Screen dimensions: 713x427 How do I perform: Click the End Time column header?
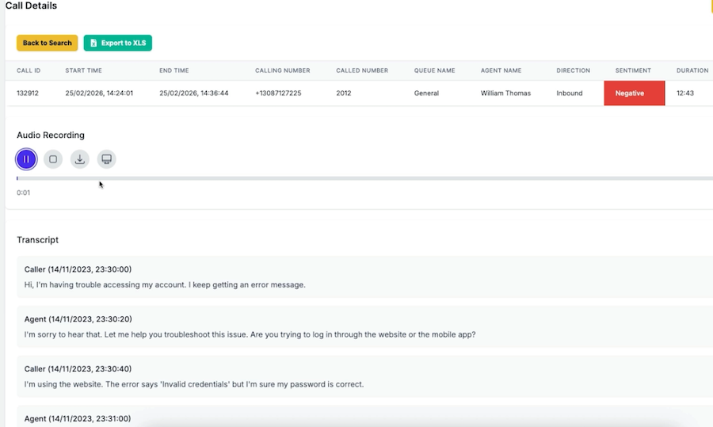[174, 71]
